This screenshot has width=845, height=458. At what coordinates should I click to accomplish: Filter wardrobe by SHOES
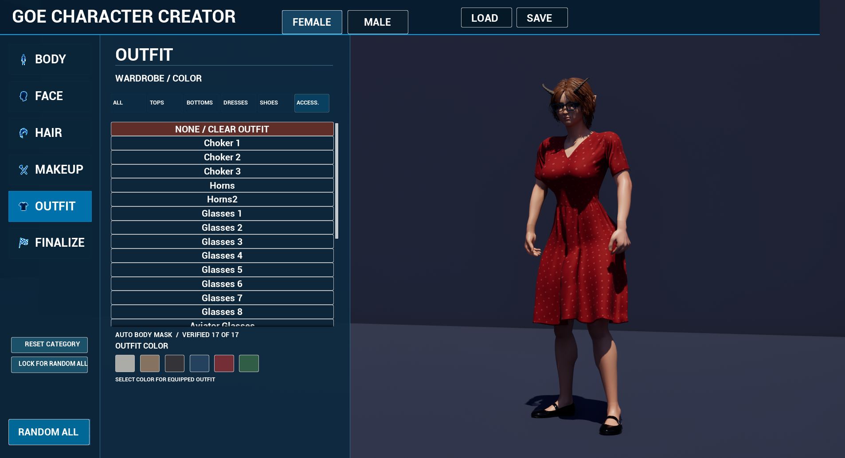[275, 103]
